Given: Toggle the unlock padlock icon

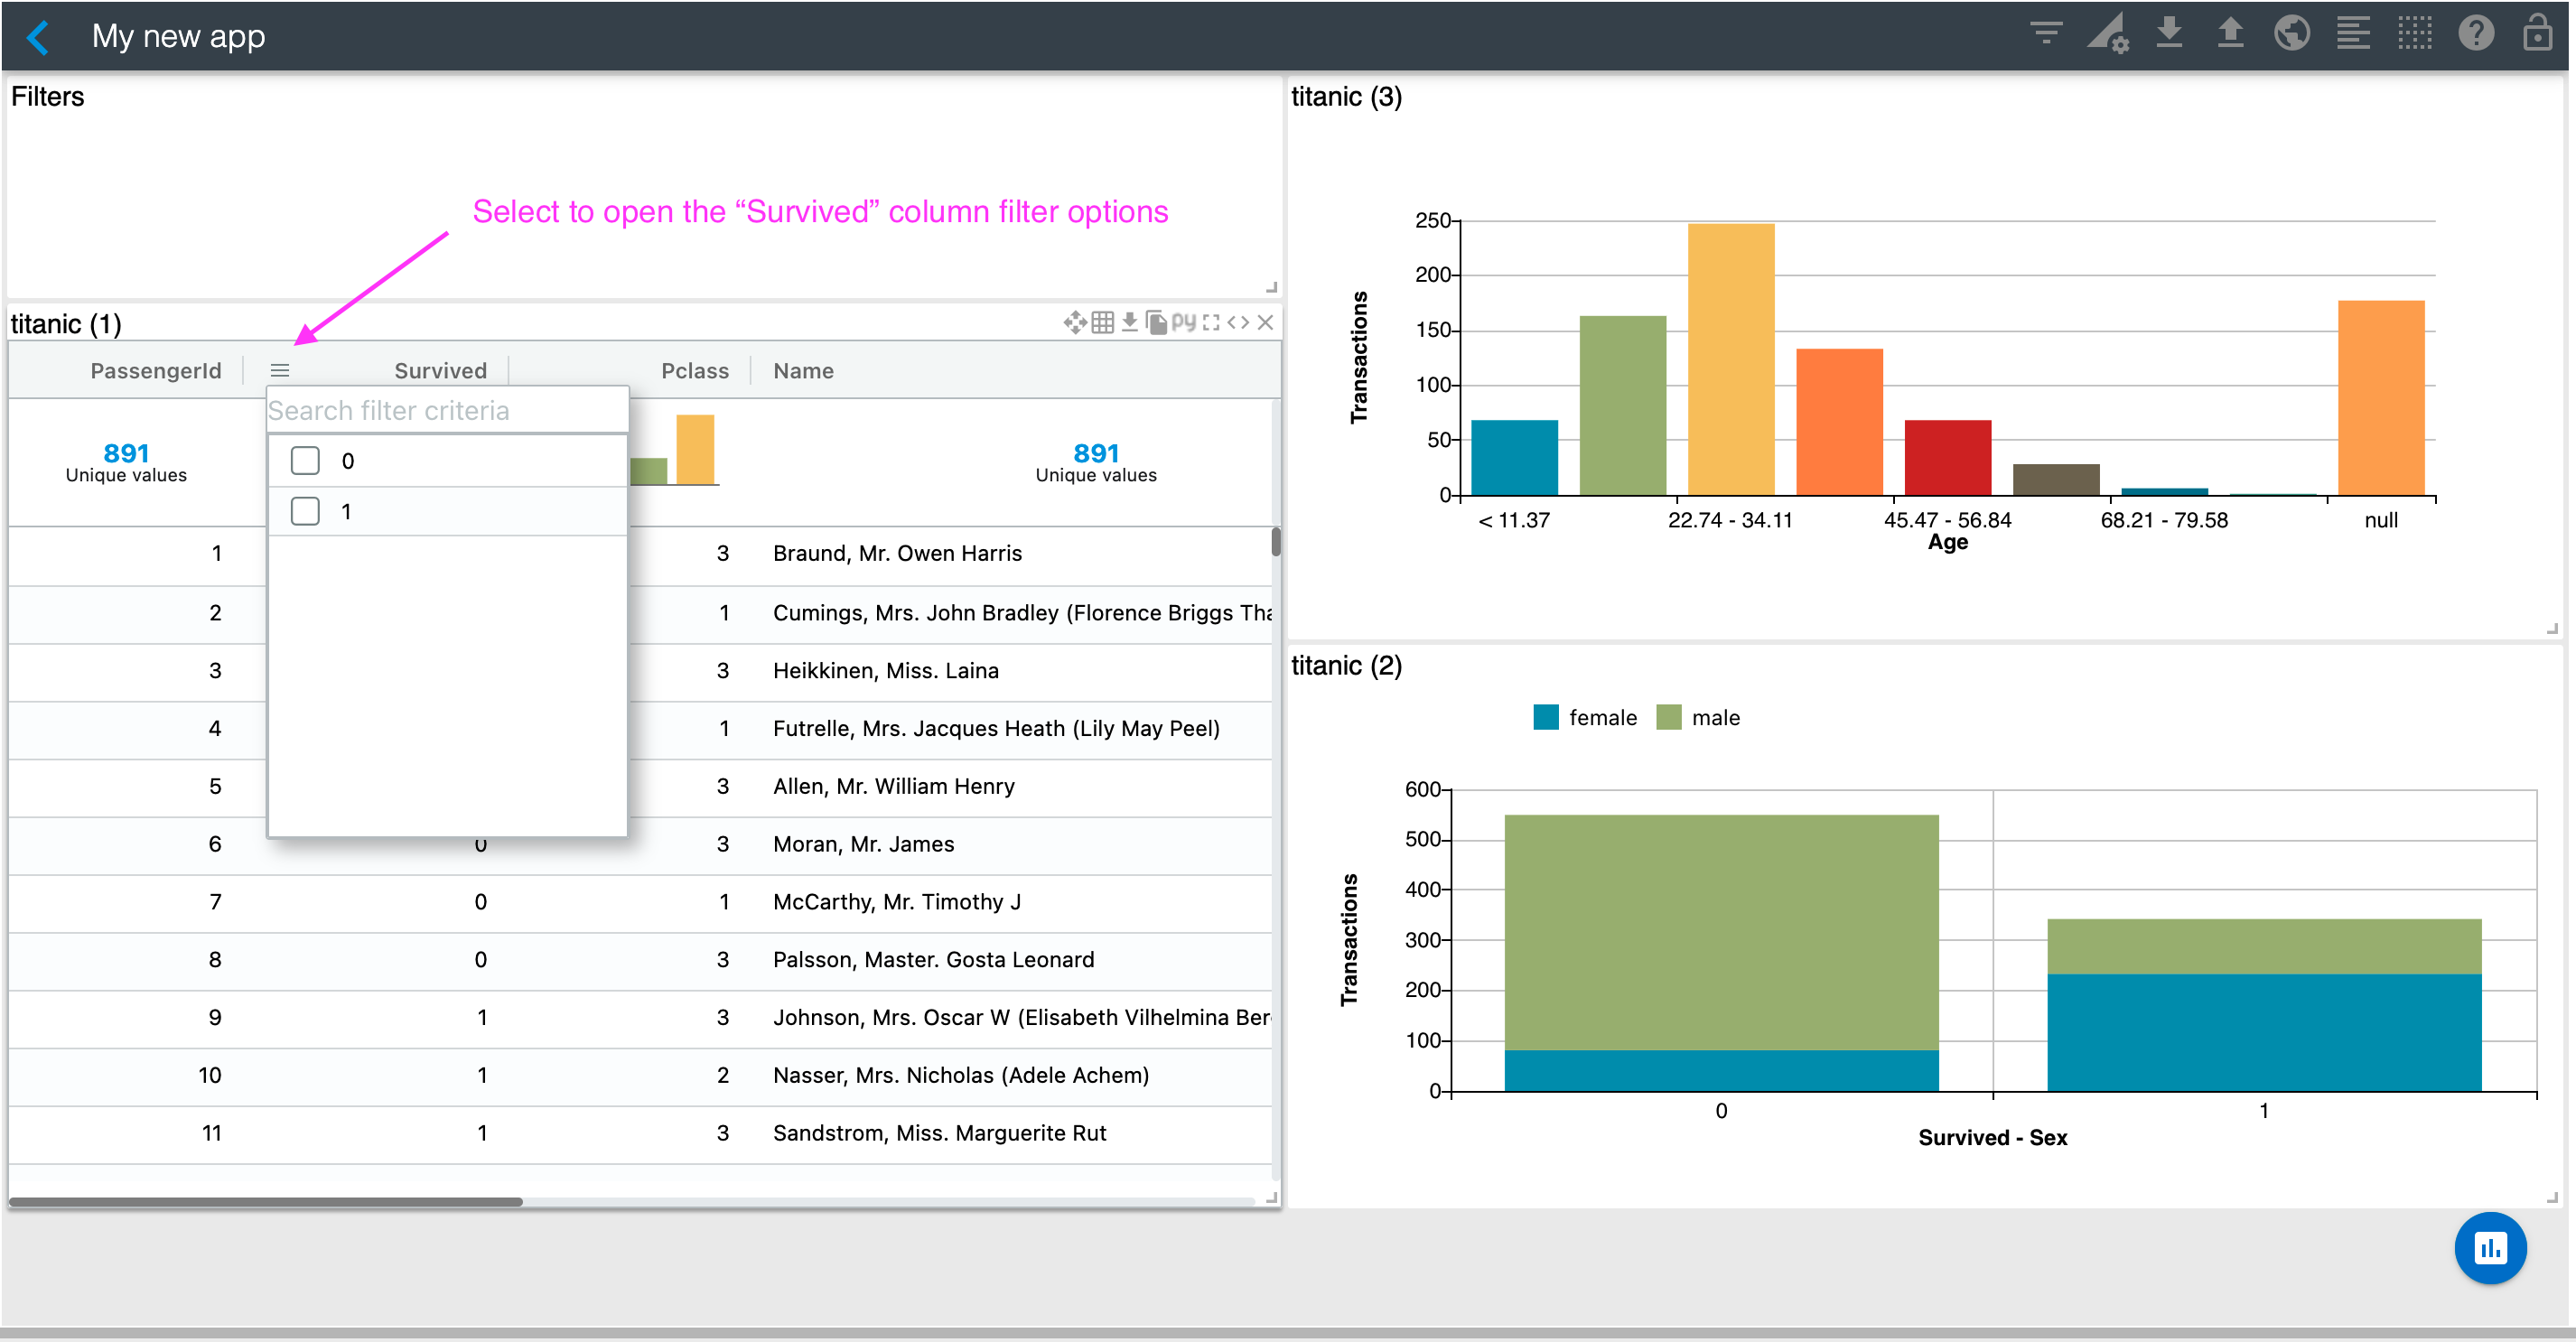Looking at the screenshot, I should point(2537,34).
